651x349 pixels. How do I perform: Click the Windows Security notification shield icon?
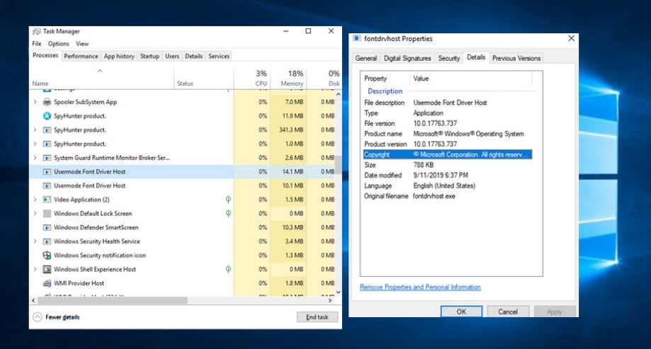coord(47,256)
